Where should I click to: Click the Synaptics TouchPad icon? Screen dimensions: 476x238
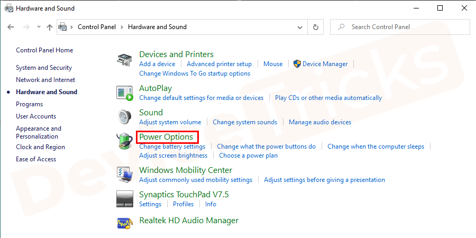pyautogui.click(x=125, y=199)
